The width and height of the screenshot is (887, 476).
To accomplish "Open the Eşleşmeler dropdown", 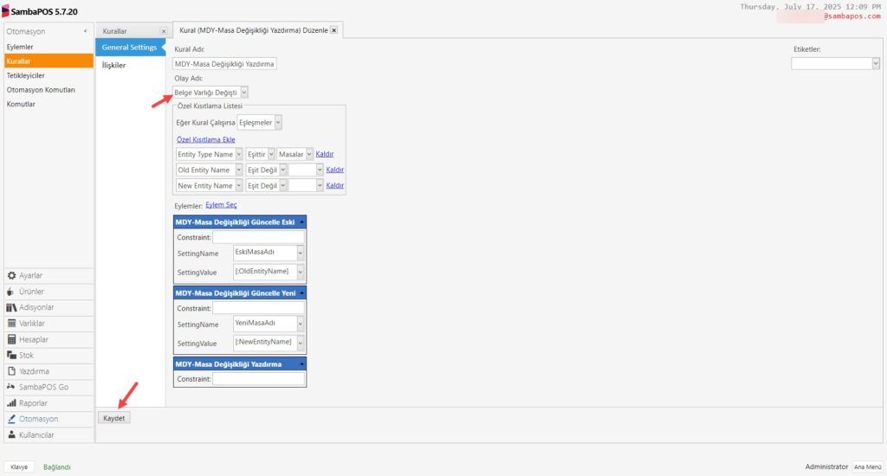I will (278, 123).
